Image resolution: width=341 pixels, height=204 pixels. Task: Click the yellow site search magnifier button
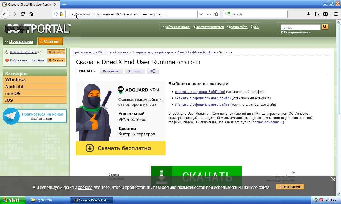point(325,27)
